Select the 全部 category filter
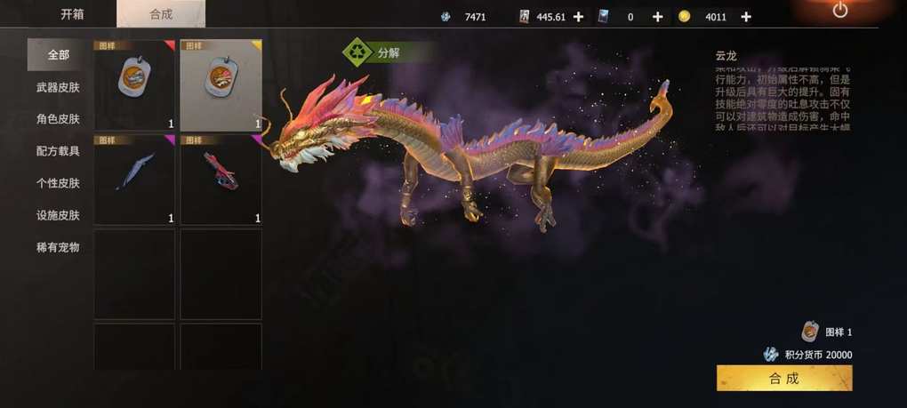This screenshot has width=907, height=408. click(x=59, y=55)
